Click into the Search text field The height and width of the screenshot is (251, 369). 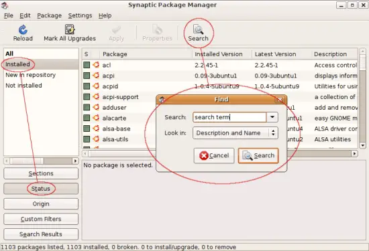pos(229,117)
